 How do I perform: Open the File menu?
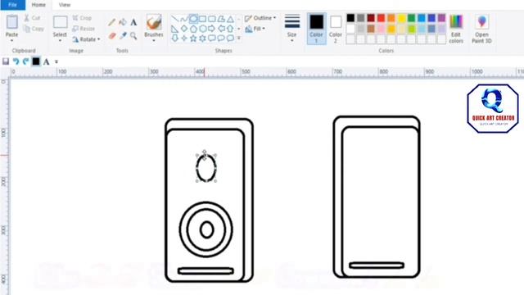click(12, 5)
